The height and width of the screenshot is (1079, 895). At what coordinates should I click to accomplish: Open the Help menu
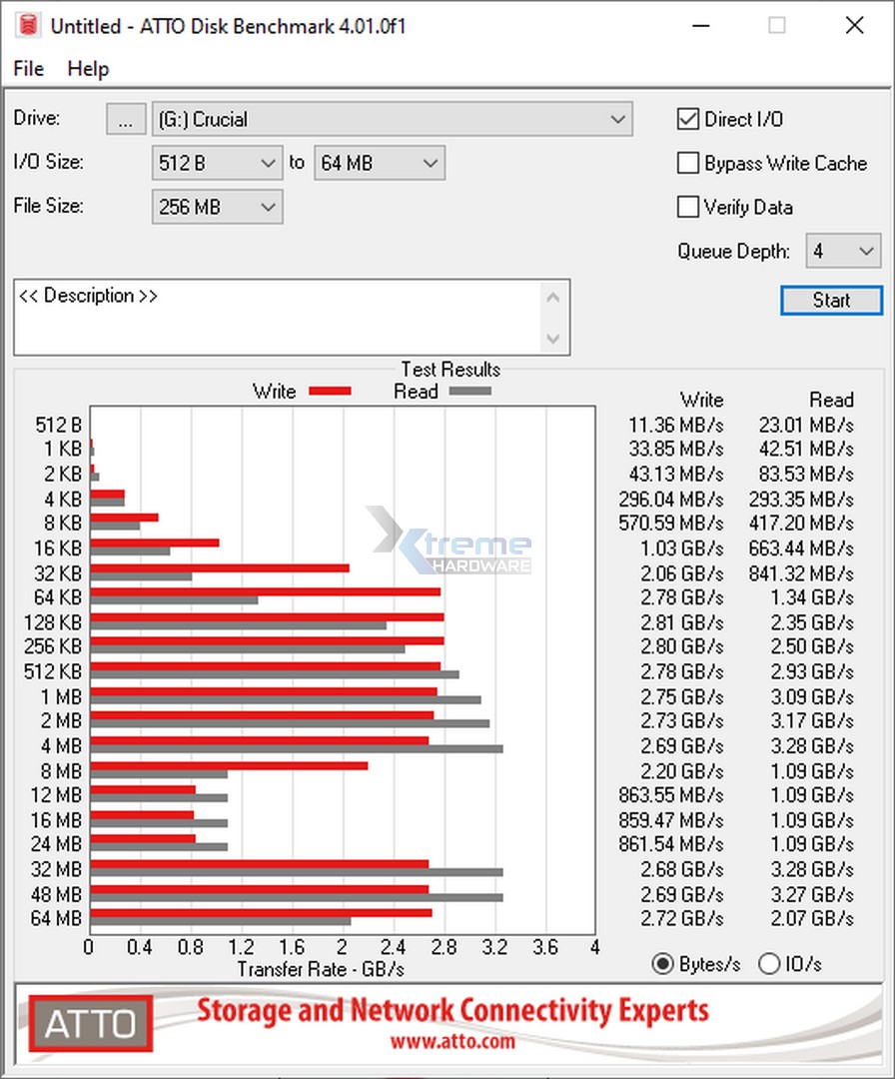click(88, 69)
